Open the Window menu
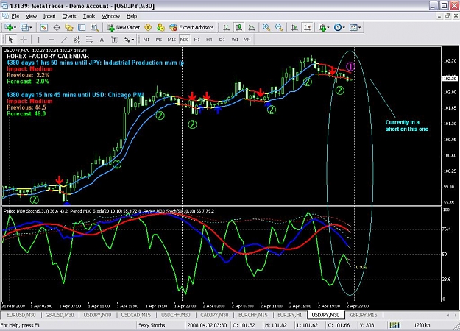 coord(110,16)
